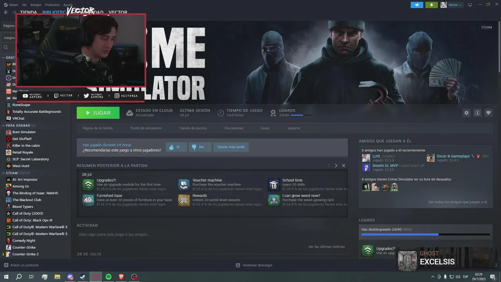This screenshot has height=282, width=501.
Task: Open the Amigos menu
Action: coord(36,5)
